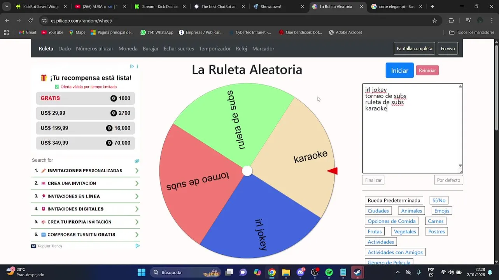Open the Gmail bookmark
499x280 pixels.
(27, 32)
